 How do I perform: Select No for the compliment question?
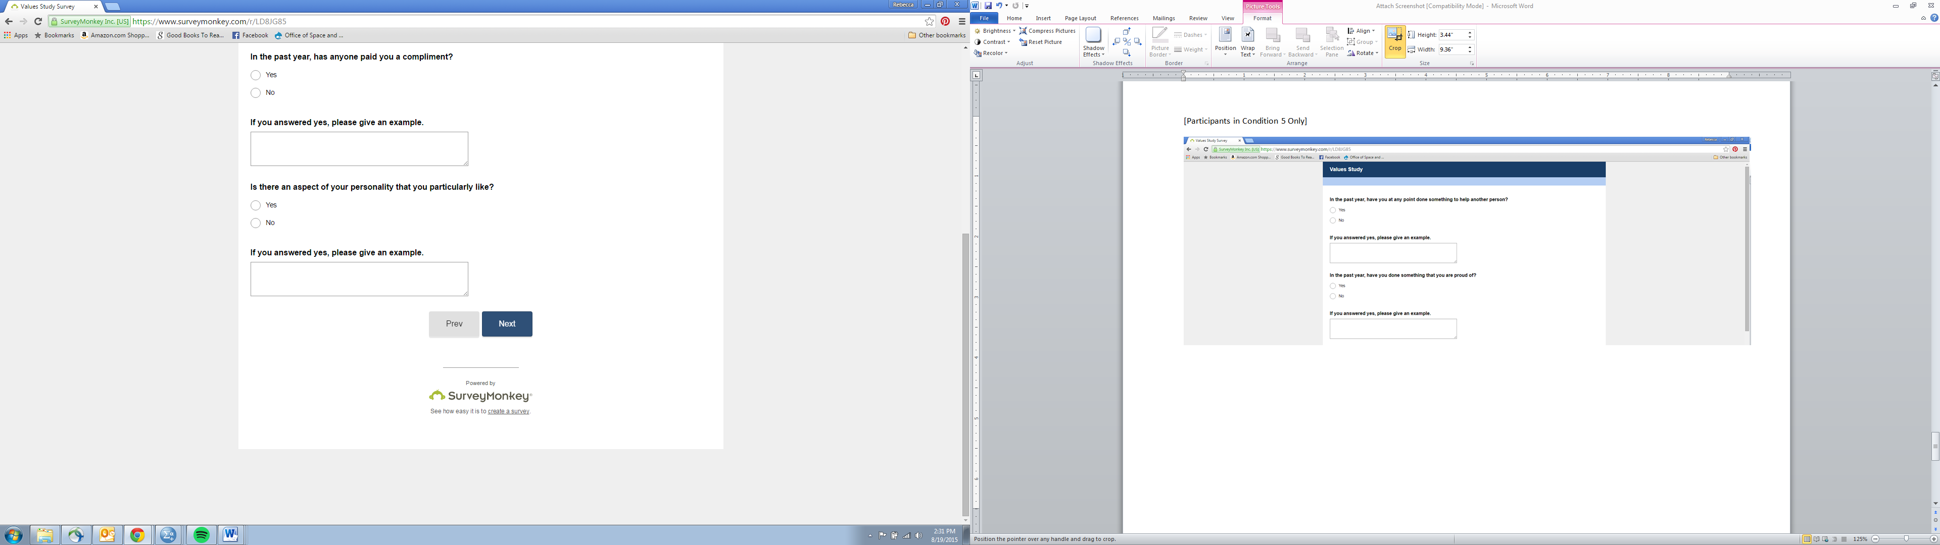[256, 92]
